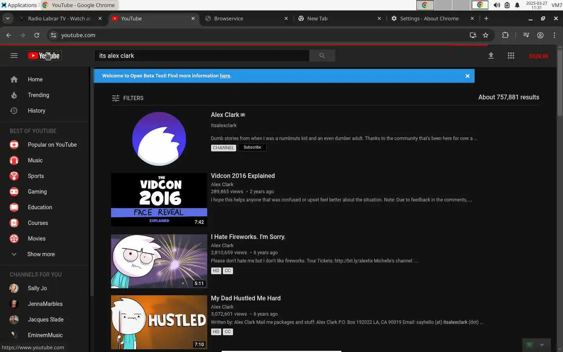Subscribe to Alex Clark channel
Image resolution: width=563 pixels, height=352 pixels.
pos(252,147)
